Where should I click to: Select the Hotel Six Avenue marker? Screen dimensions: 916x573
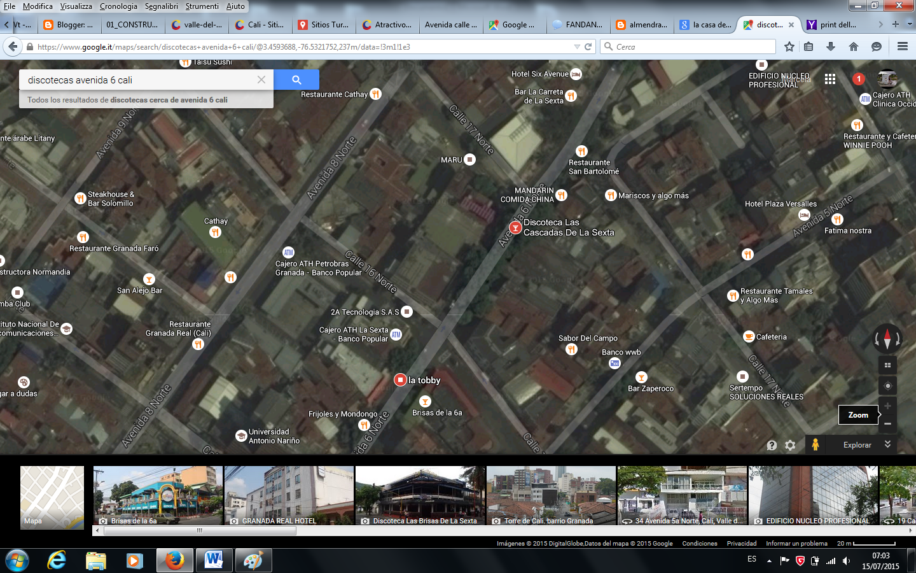pos(576,74)
